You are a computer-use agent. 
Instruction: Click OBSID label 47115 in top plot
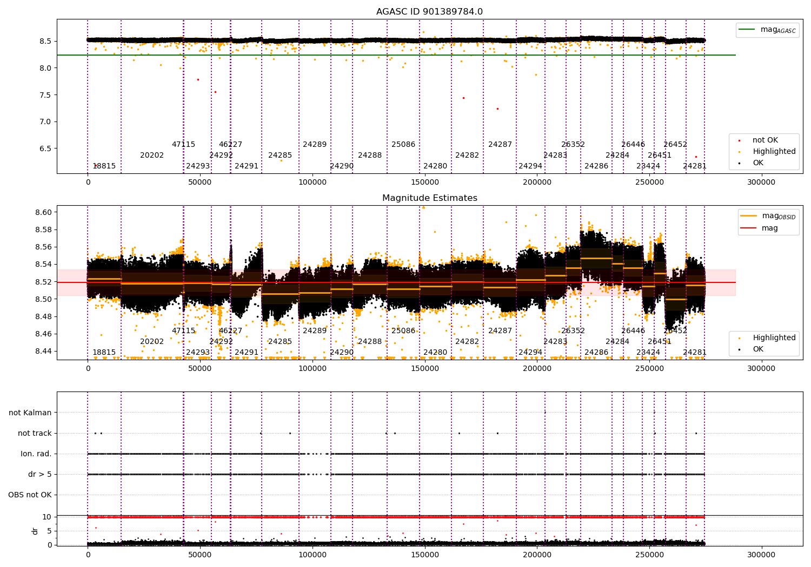pyautogui.click(x=183, y=144)
